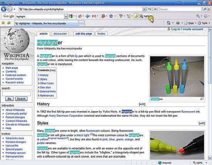The height and width of the screenshot is (165, 212).
Task: Hide the Contents box with the hide link
Action: click(x=52, y=70)
